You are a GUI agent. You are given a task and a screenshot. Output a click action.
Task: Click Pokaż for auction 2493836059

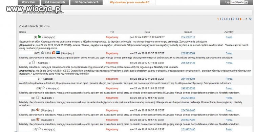229,88
